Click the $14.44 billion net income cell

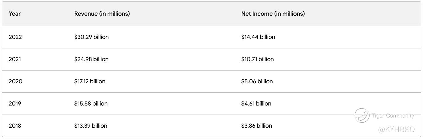[258, 37]
